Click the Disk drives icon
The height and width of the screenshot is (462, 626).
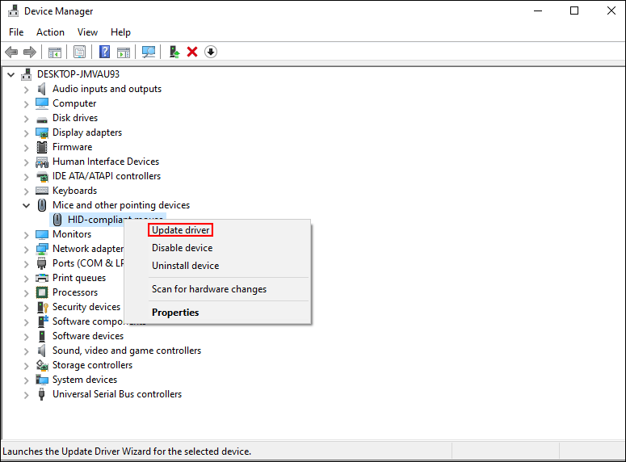(41, 119)
